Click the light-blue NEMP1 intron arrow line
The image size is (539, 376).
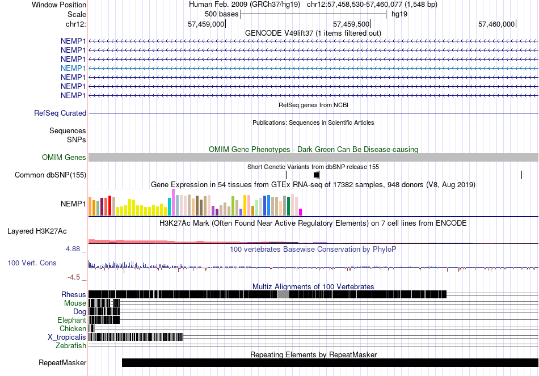313,69
